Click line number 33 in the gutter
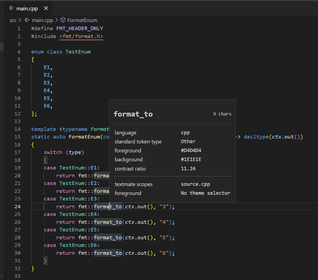The image size is (318, 280). (17, 276)
